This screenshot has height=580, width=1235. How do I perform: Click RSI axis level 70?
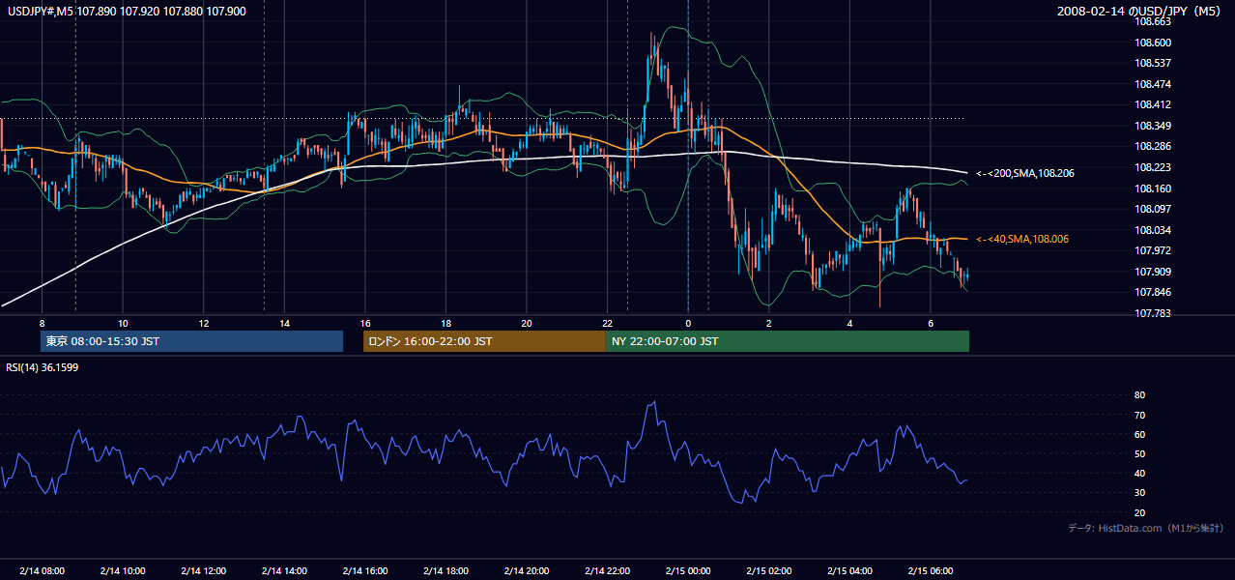click(x=1139, y=416)
